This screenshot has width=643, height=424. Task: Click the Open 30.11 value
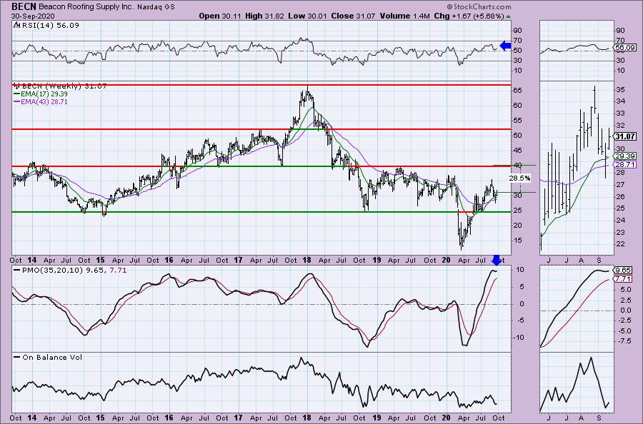click(220, 16)
